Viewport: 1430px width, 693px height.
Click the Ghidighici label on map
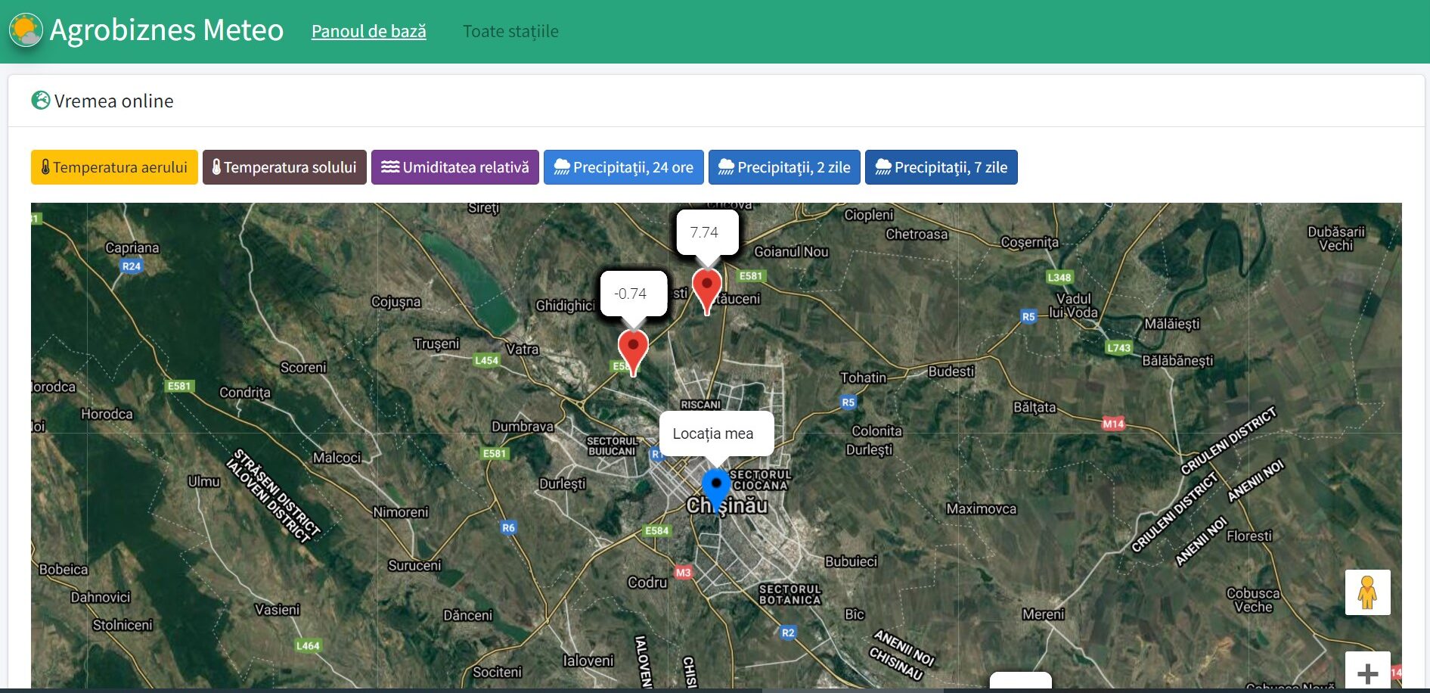click(565, 306)
